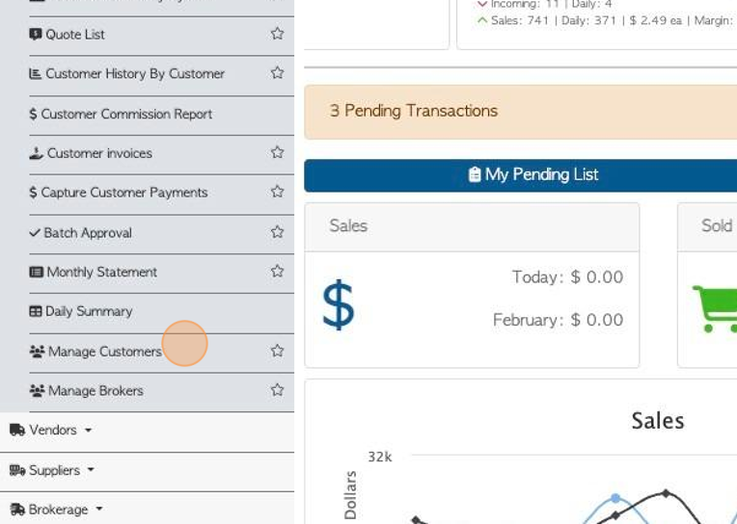Open Customer Commission Report
The height and width of the screenshot is (524, 737).
tap(121, 114)
